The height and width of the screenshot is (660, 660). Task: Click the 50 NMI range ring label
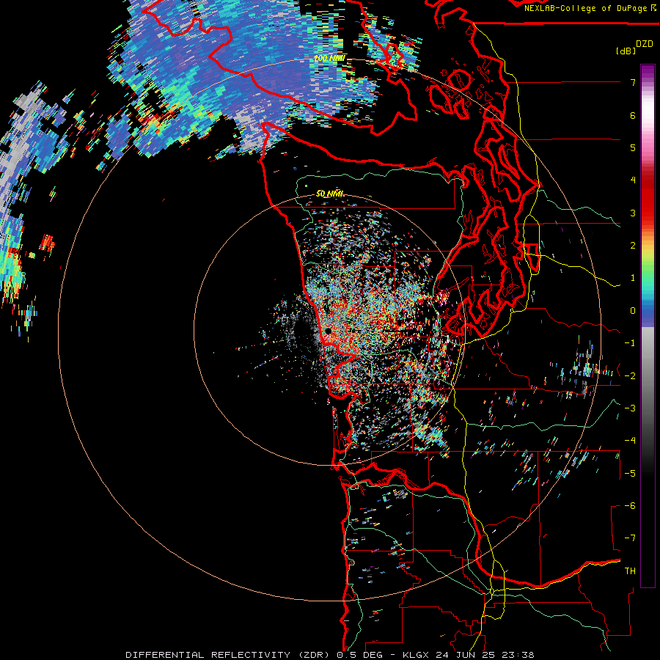point(329,194)
